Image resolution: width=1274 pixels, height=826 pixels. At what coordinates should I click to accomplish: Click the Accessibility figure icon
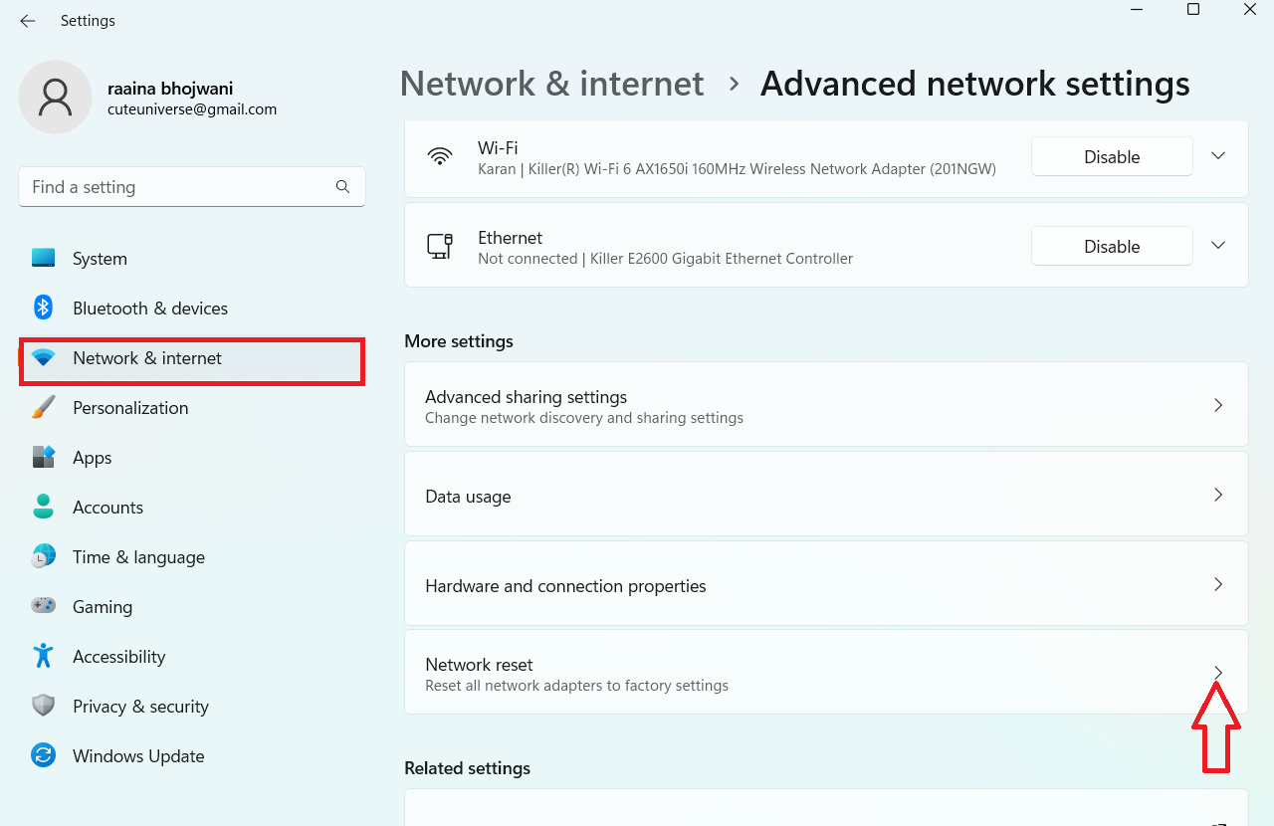click(43, 656)
